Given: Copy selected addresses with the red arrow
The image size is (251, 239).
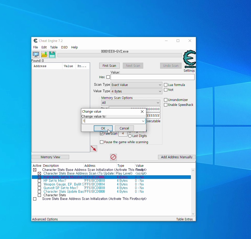Looking at the screenshot, I should pos(94,149).
